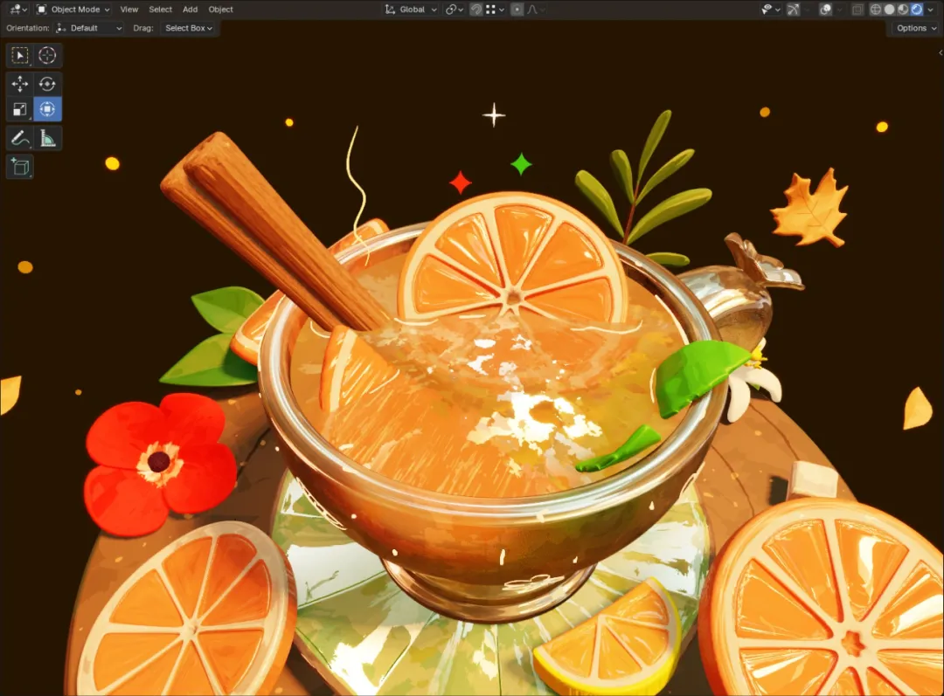Switch to wireframe shading

[x=875, y=9]
